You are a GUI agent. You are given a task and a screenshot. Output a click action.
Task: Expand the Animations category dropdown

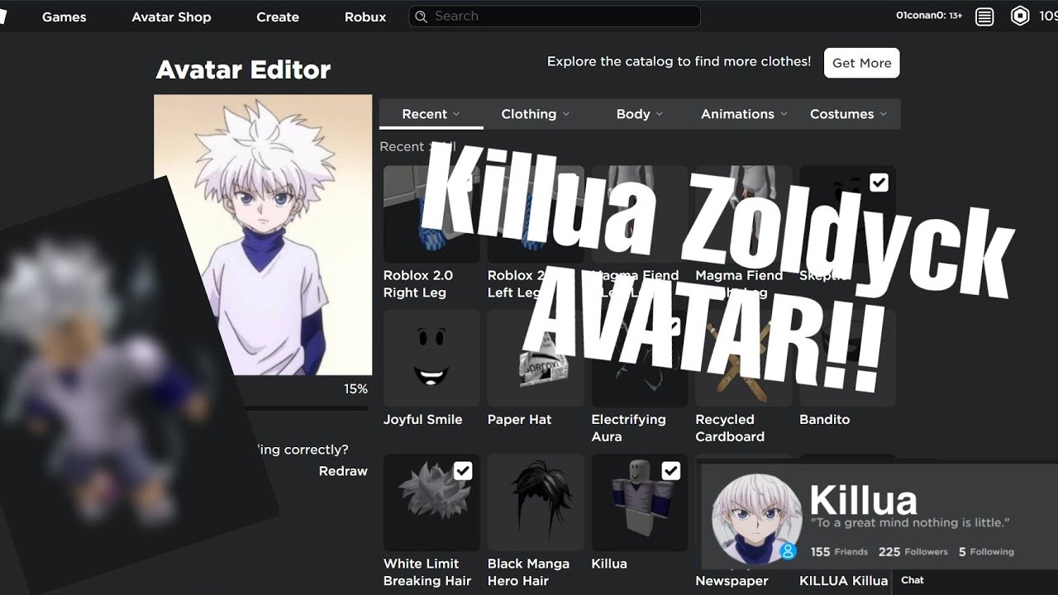click(744, 114)
